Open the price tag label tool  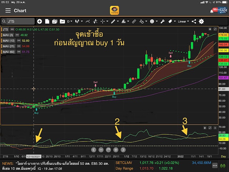coord(170,21)
